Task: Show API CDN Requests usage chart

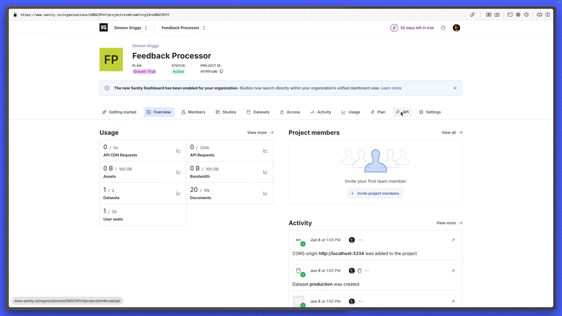Action: point(178,151)
